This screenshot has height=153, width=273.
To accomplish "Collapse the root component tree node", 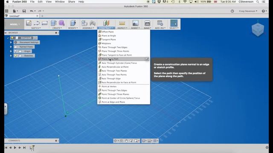I will tap(8, 38).
